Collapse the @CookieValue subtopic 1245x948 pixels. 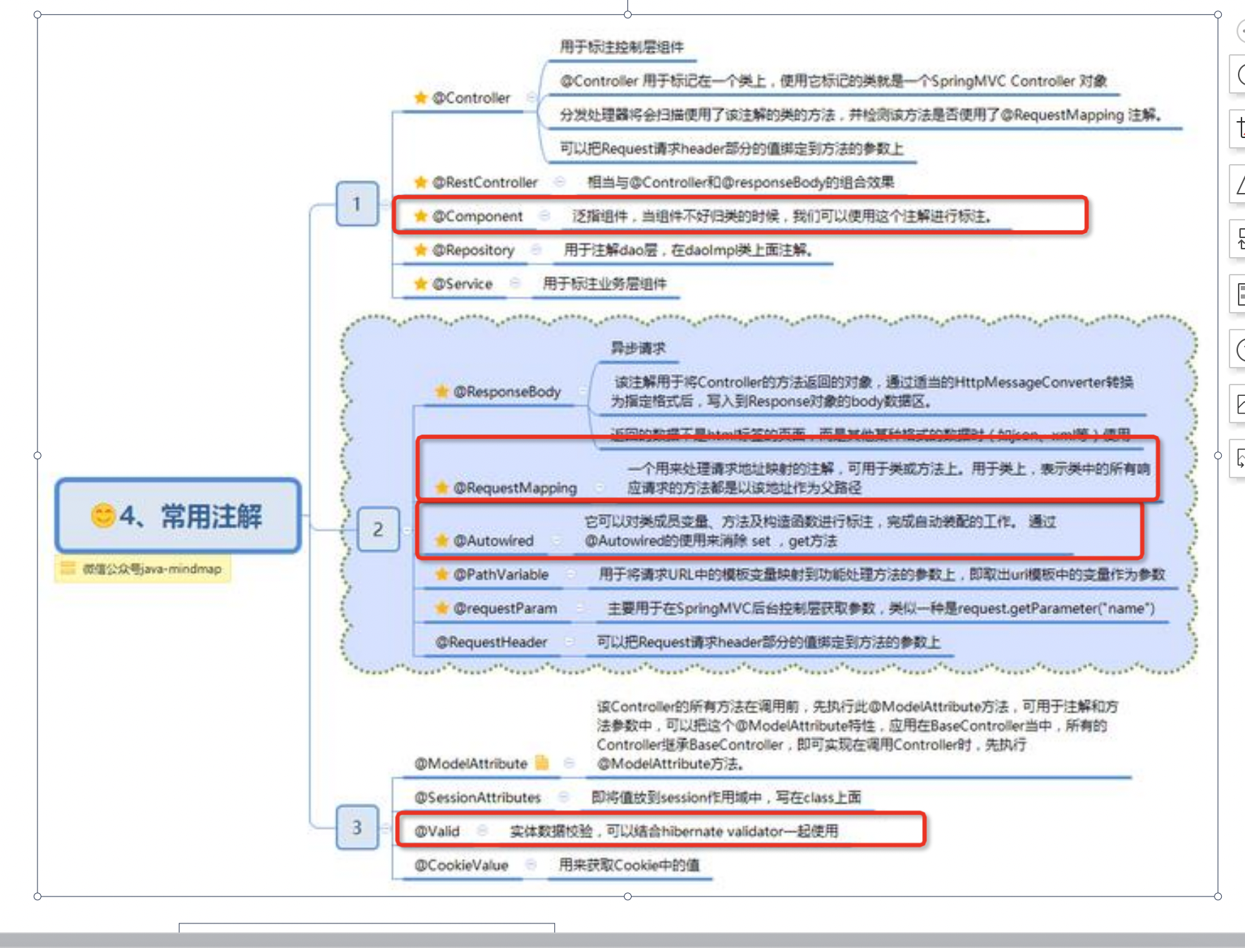point(531,864)
